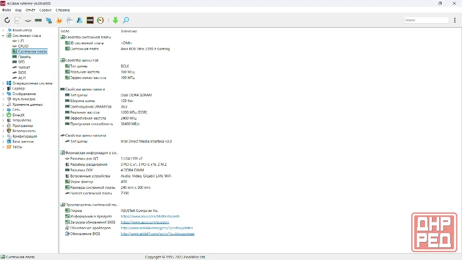Open the OSD panel icon
Viewport: 462px width, 260px height.
[x=90, y=20]
